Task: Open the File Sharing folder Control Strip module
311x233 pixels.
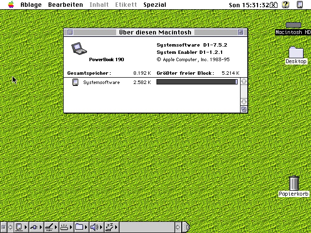Action: 81,227
